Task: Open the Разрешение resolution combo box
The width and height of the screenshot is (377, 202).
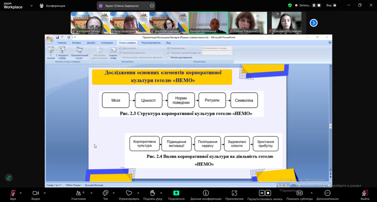Action: (x=217, y=48)
